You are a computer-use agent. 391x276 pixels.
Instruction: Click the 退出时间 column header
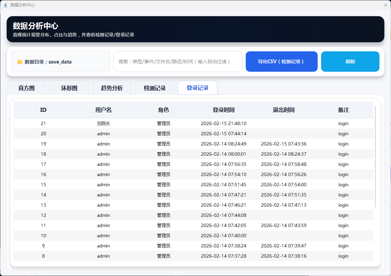(x=283, y=110)
